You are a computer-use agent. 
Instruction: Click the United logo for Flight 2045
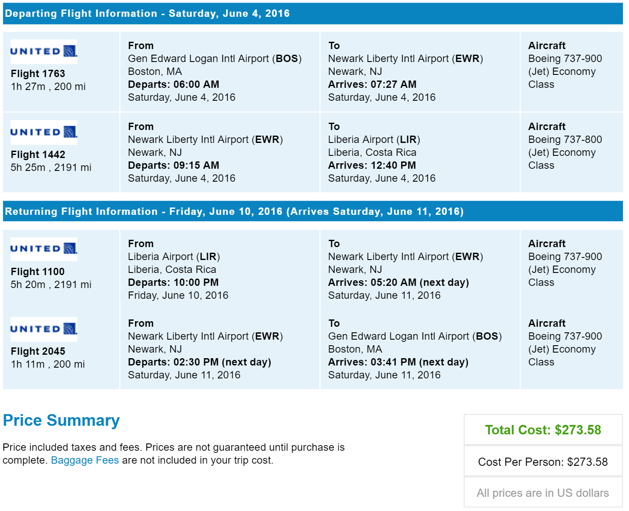pos(44,329)
